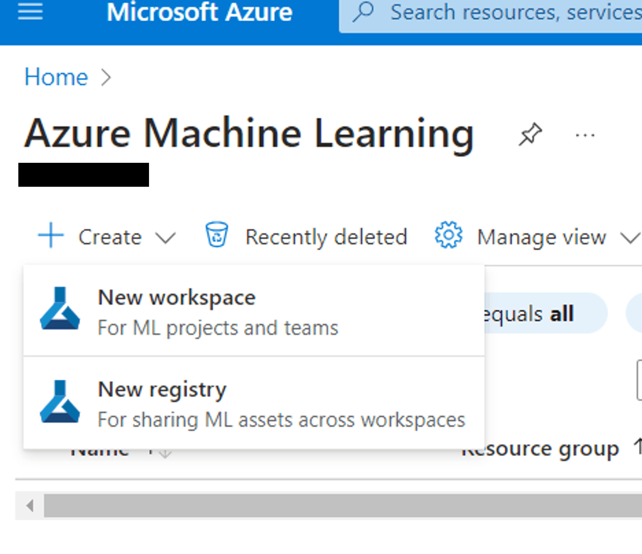
Task: Click the plus Create icon
Action: pyautogui.click(x=50, y=235)
